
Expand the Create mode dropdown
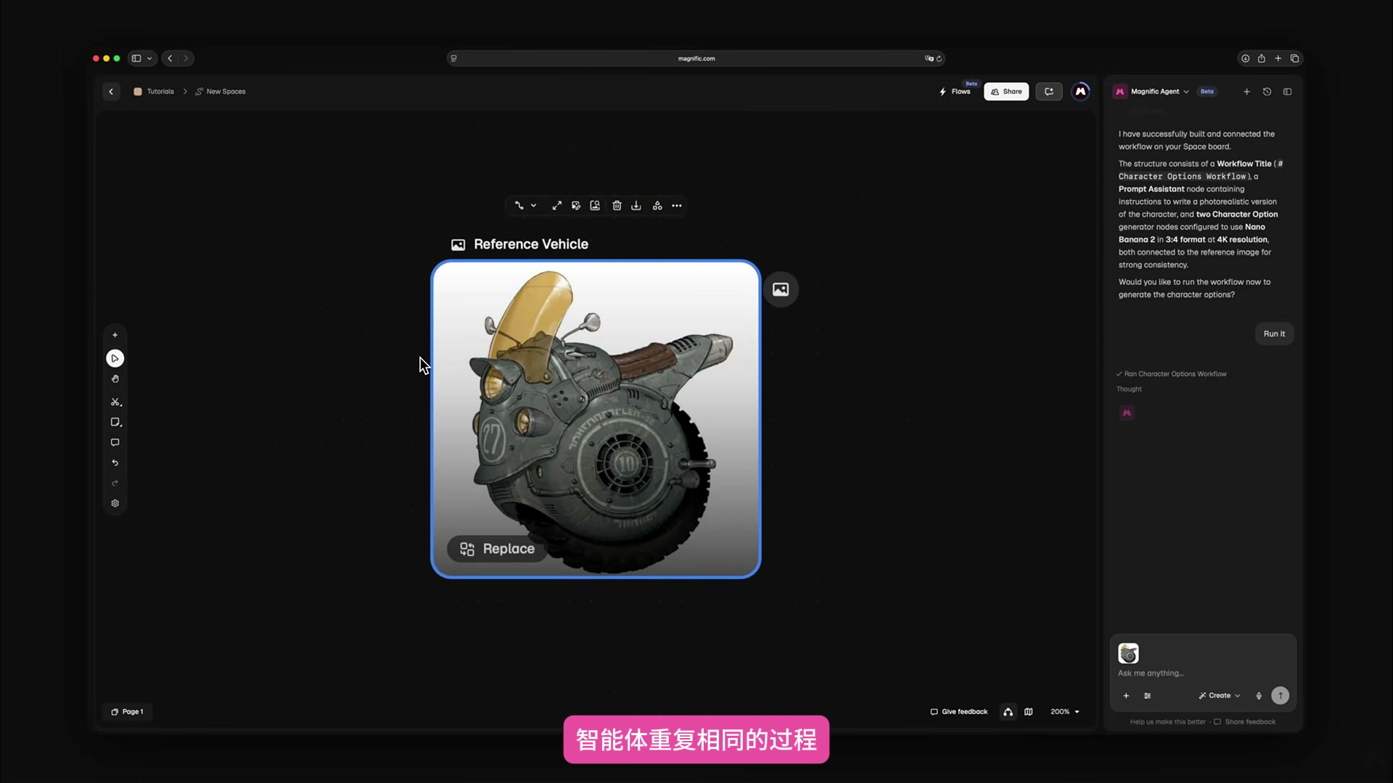(x=1220, y=695)
